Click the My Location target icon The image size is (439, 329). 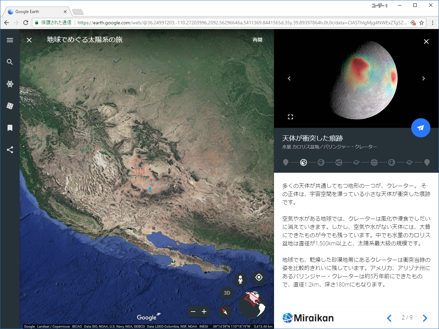tap(259, 277)
